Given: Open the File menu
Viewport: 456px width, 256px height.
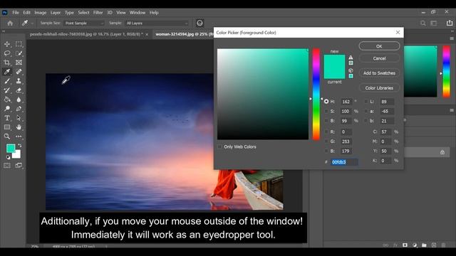Looking at the screenshot, I should tap(16, 13).
